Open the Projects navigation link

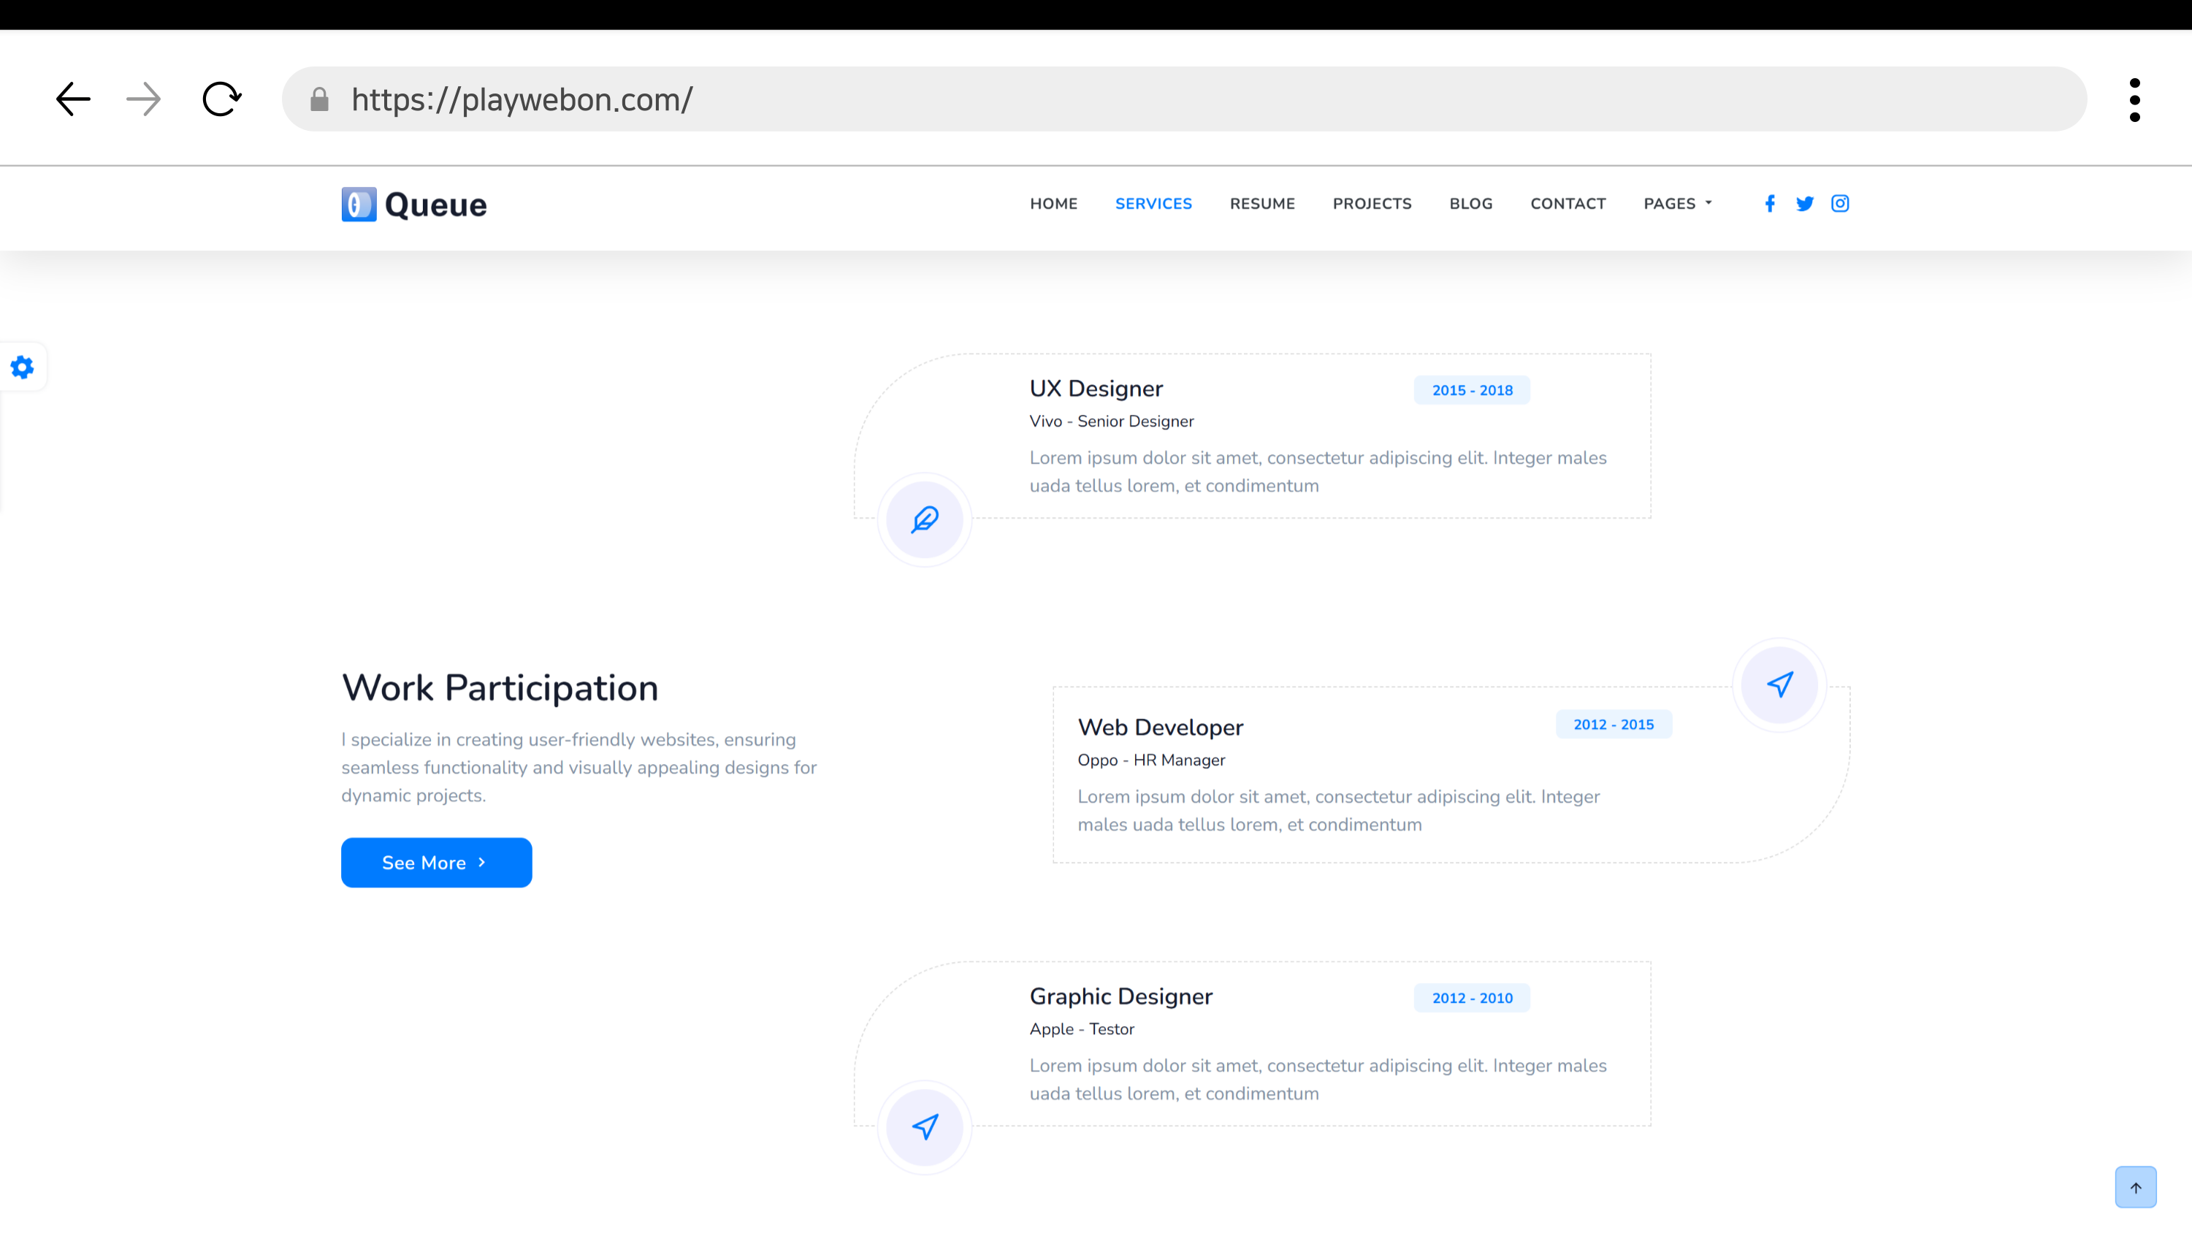tap(1372, 203)
